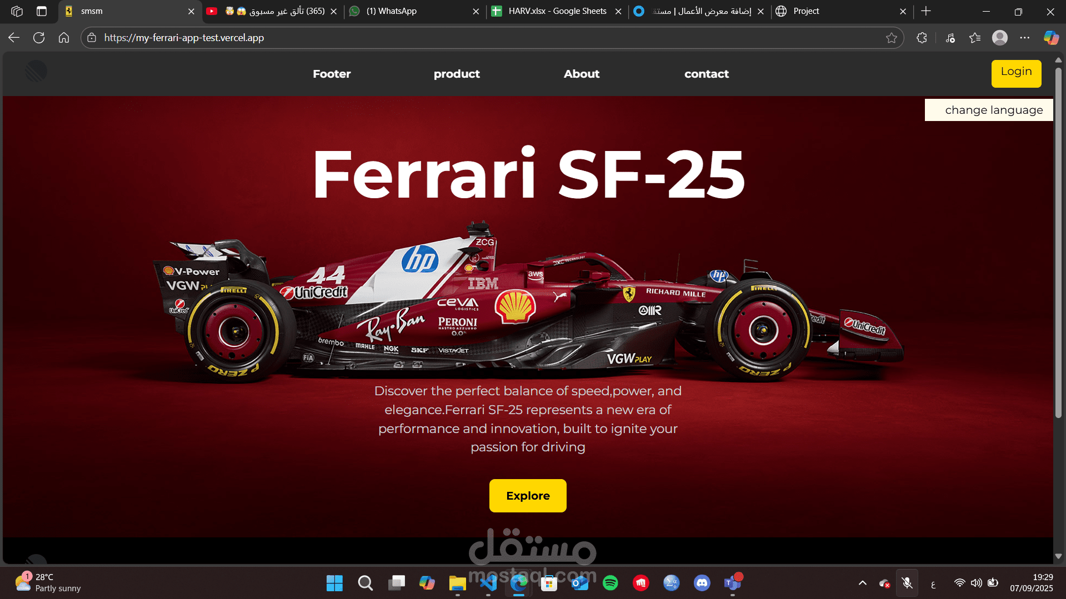The width and height of the screenshot is (1066, 599).
Task: Open Outlook from taskbar
Action: [580, 583]
